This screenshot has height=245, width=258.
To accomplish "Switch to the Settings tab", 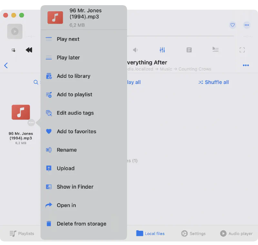I will [x=193, y=233].
